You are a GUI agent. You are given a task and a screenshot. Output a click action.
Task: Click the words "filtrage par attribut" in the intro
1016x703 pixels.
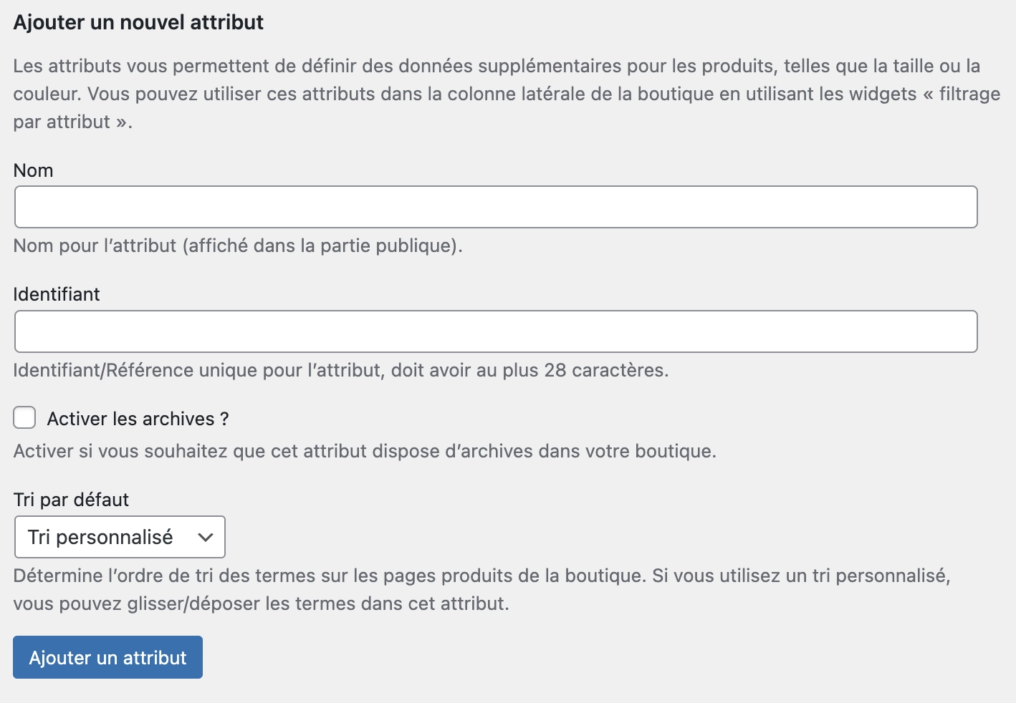click(969, 94)
